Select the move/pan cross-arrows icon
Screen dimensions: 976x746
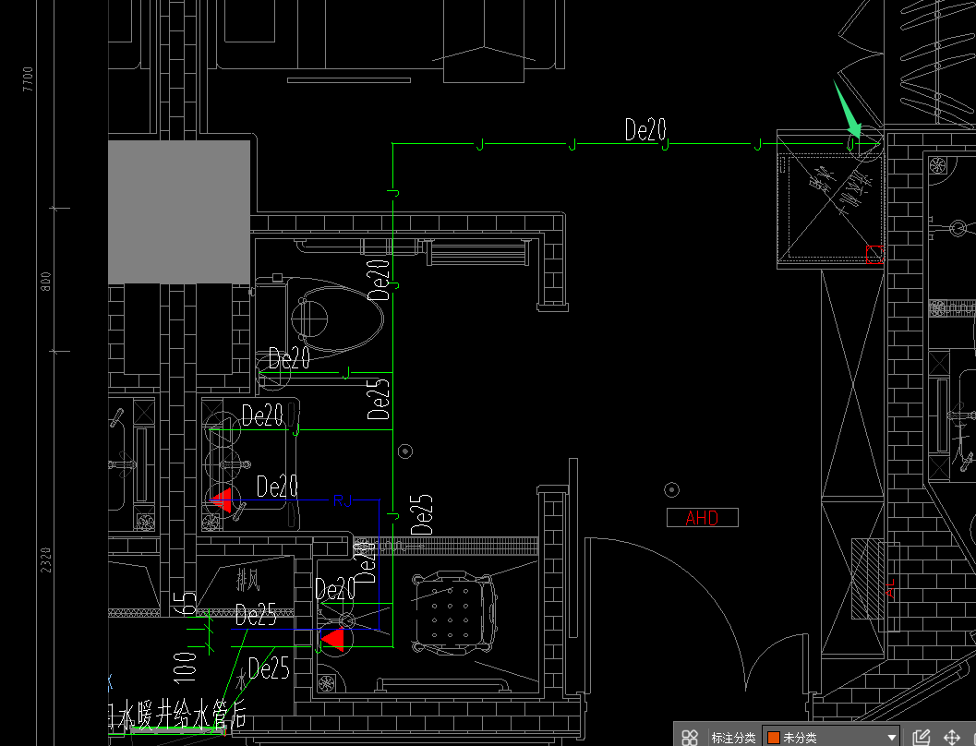[x=952, y=738]
